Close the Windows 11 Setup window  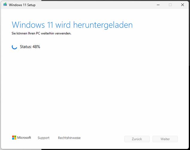point(183,5)
